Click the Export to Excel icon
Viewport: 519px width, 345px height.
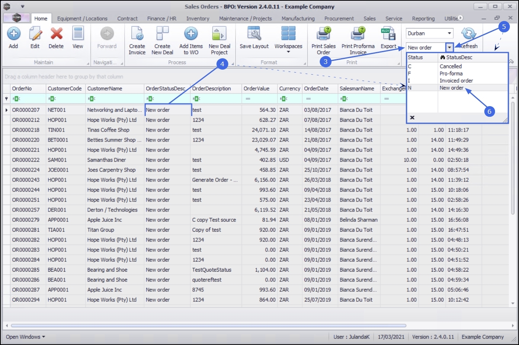pos(388,34)
